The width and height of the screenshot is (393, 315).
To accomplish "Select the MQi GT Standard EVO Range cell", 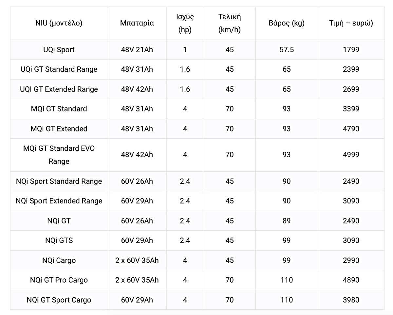I will pyautogui.click(x=59, y=155).
